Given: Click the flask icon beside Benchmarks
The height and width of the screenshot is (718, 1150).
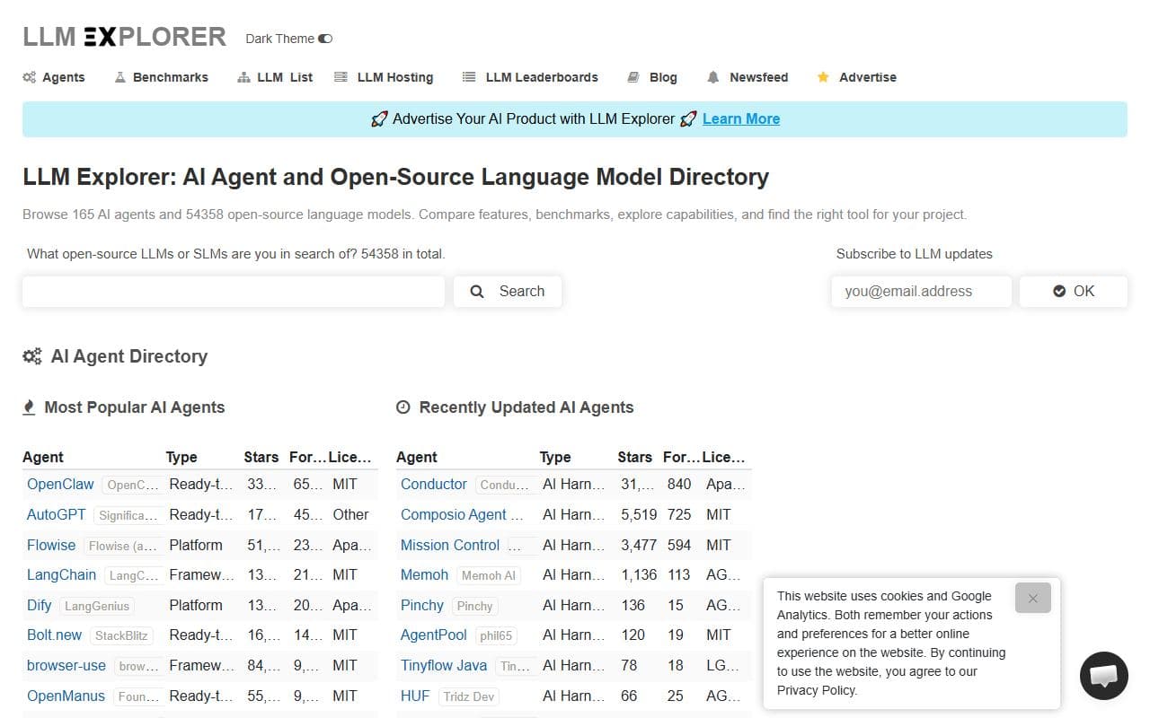Looking at the screenshot, I should click(x=120, y=77).
